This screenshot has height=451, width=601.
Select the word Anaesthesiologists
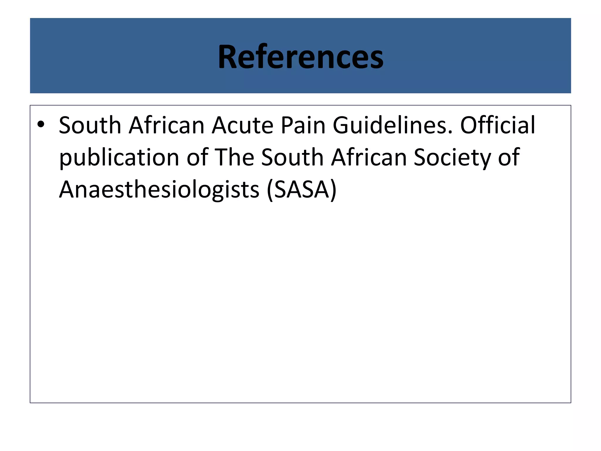point(159,189)
